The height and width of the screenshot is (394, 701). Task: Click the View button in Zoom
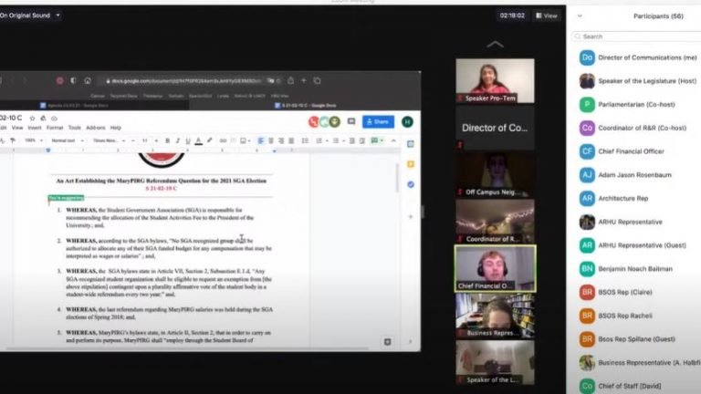(x=548, y=16)
